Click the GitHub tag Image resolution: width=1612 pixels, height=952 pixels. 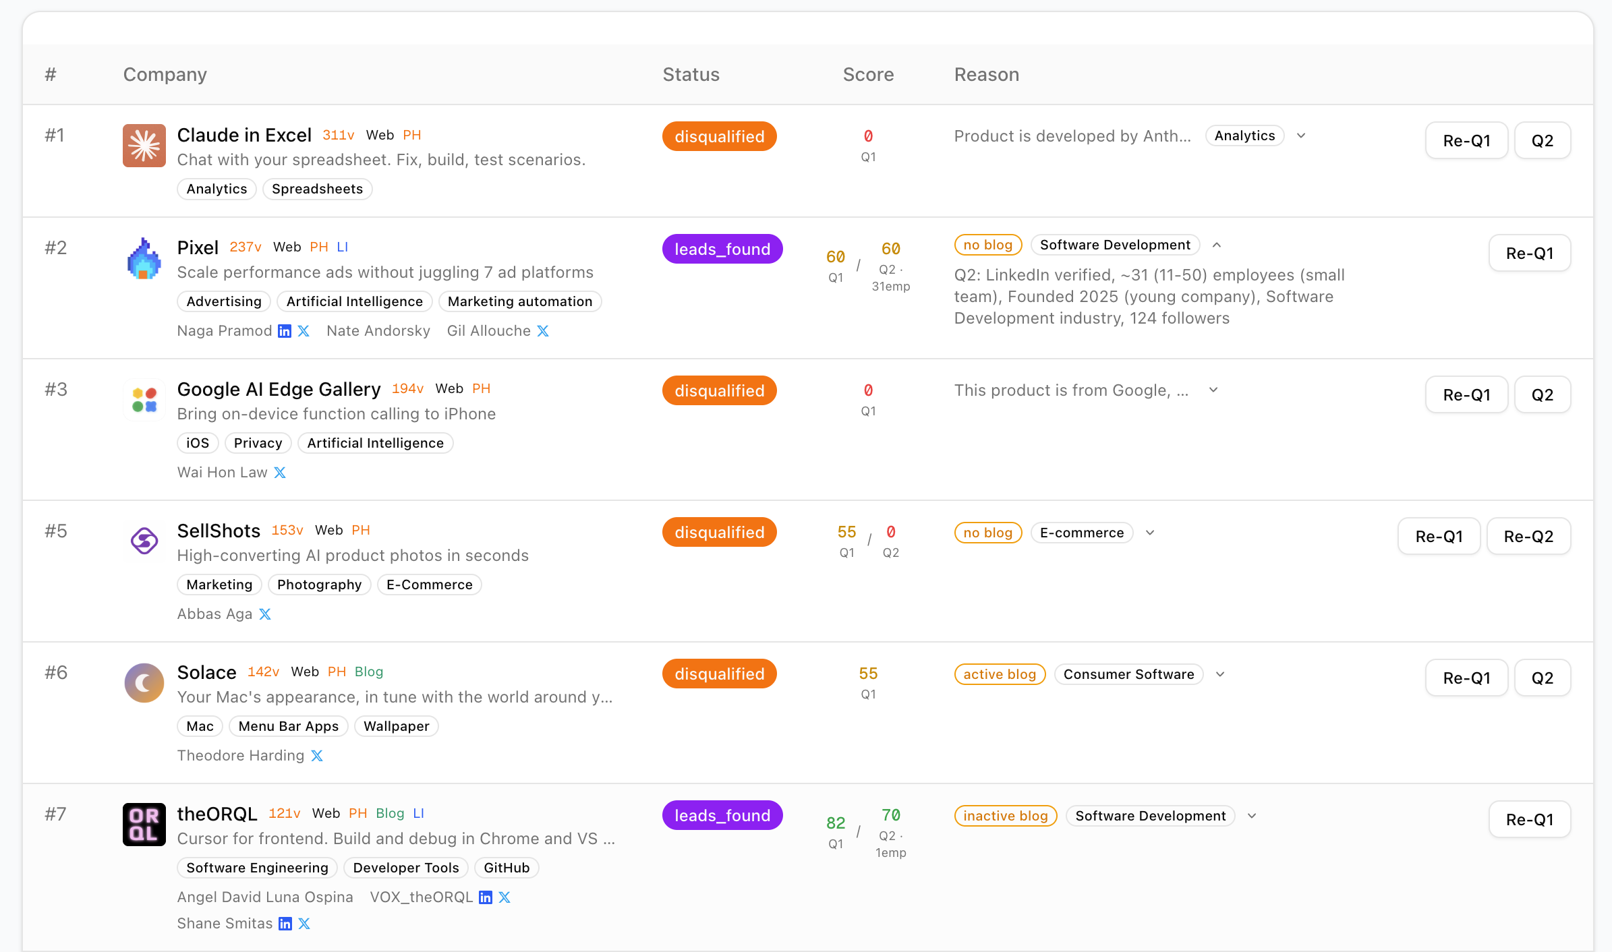tap(507, 868)
